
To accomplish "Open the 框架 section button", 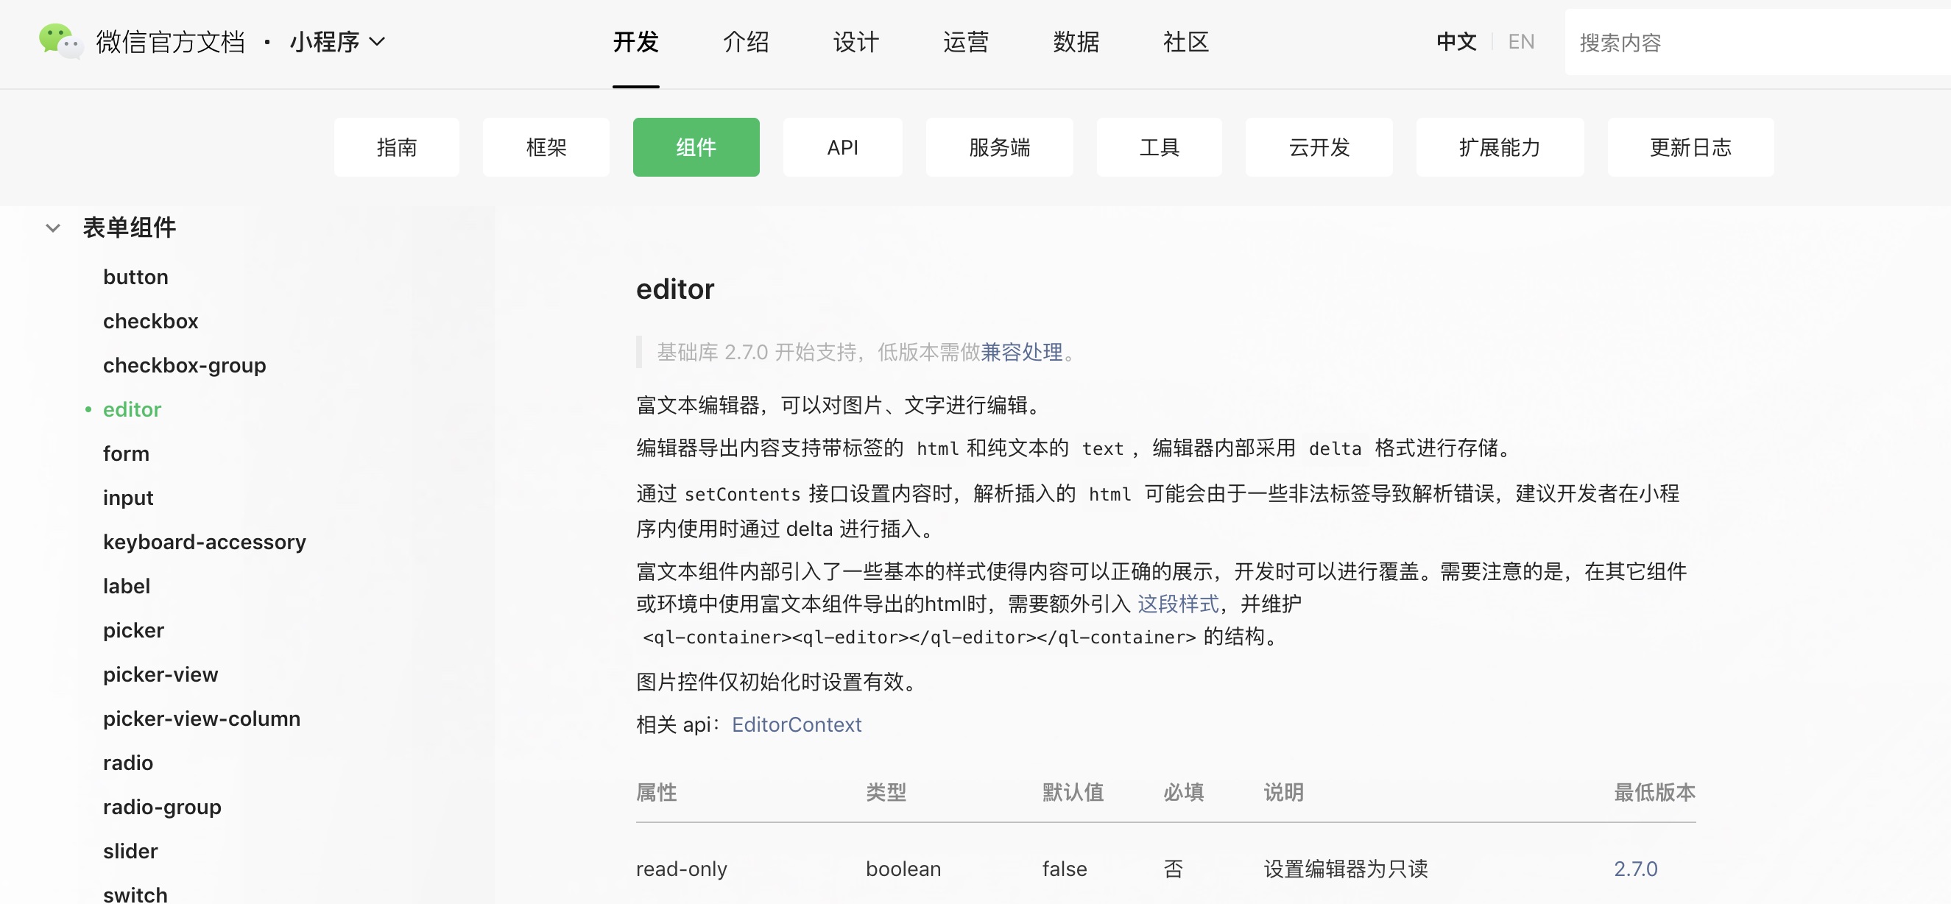I will (546, 147).
